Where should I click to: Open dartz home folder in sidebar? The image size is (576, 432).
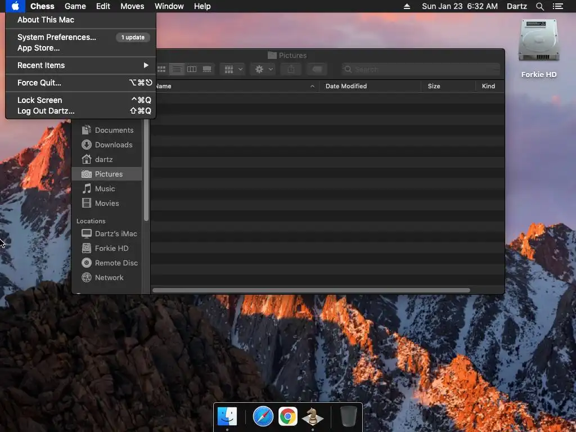tap(107, 159)
